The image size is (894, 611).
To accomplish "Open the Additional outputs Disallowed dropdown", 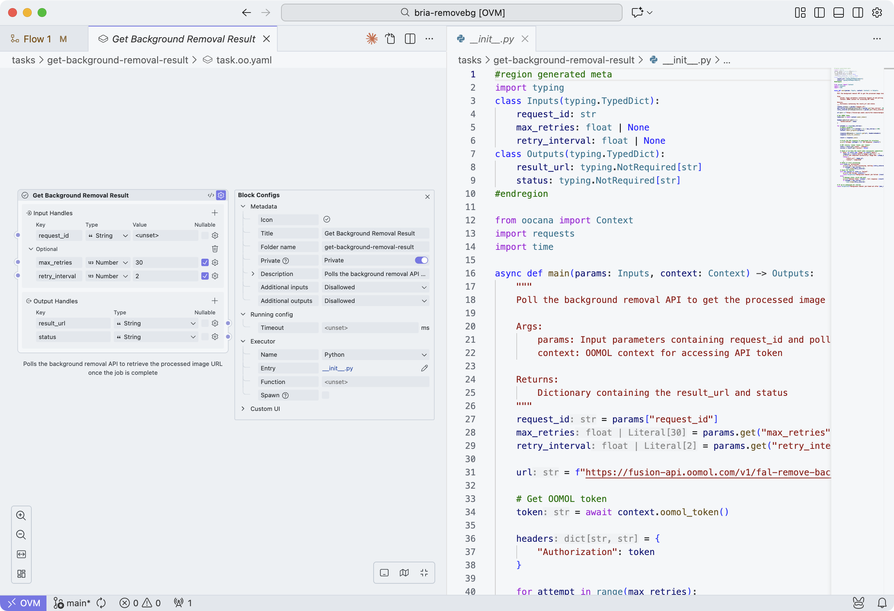I will 375,301.
